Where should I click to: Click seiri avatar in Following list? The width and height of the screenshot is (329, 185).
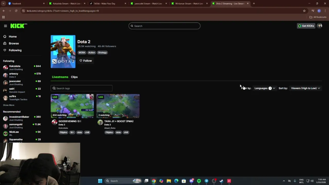(x=5, y=90)
